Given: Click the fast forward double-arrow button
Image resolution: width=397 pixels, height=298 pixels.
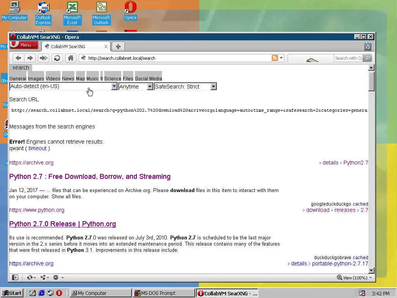Looking at the screenshot, I should point(43,58).
